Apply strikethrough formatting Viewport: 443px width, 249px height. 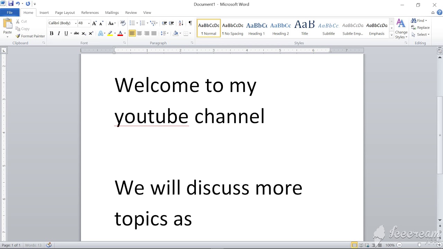coord(76,34)
